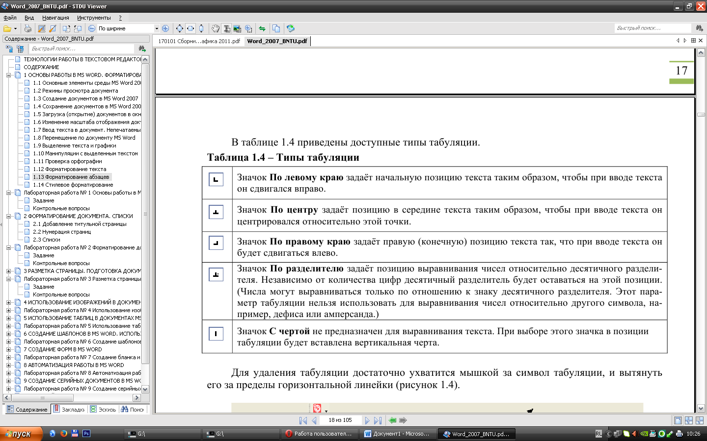Screen dimensions: 707x441
Task: Switch to the Закладки panel tab
Action: tap(69, 409)
